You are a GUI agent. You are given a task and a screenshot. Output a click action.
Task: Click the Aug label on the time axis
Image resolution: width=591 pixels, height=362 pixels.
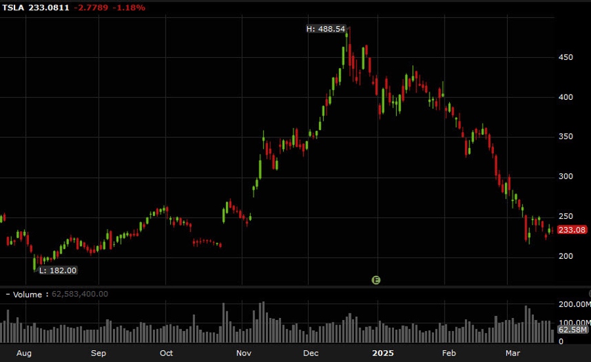pyautogui.click(x=24, y=353)
